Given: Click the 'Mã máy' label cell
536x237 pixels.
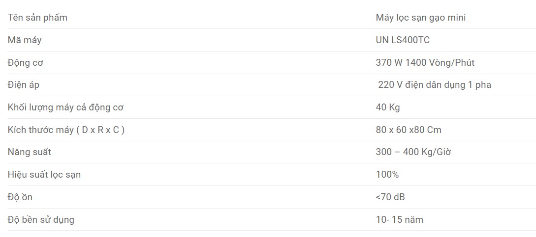Looking at the screenshot, I should coord(25,40).
